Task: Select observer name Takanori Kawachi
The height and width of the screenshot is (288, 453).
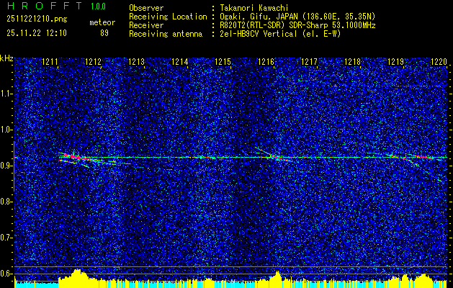Action: (254, 8)
